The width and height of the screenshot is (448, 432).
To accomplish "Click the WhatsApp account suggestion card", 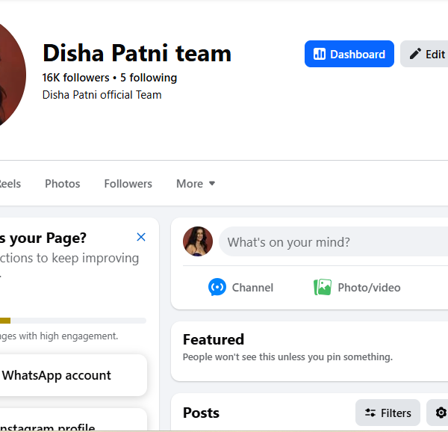I will 73,375.
